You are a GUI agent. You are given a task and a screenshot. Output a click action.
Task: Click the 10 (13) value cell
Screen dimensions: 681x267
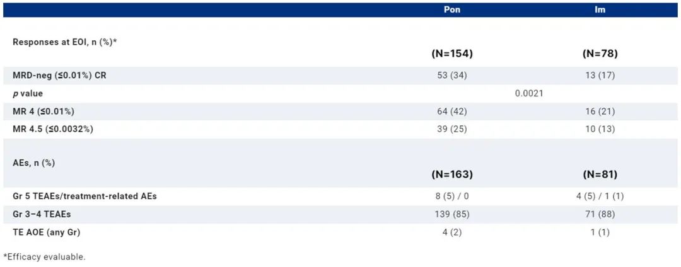600,129
